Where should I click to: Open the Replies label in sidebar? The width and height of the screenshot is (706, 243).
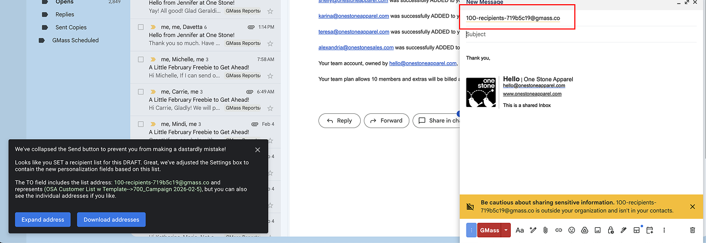[x=65, y=14]
